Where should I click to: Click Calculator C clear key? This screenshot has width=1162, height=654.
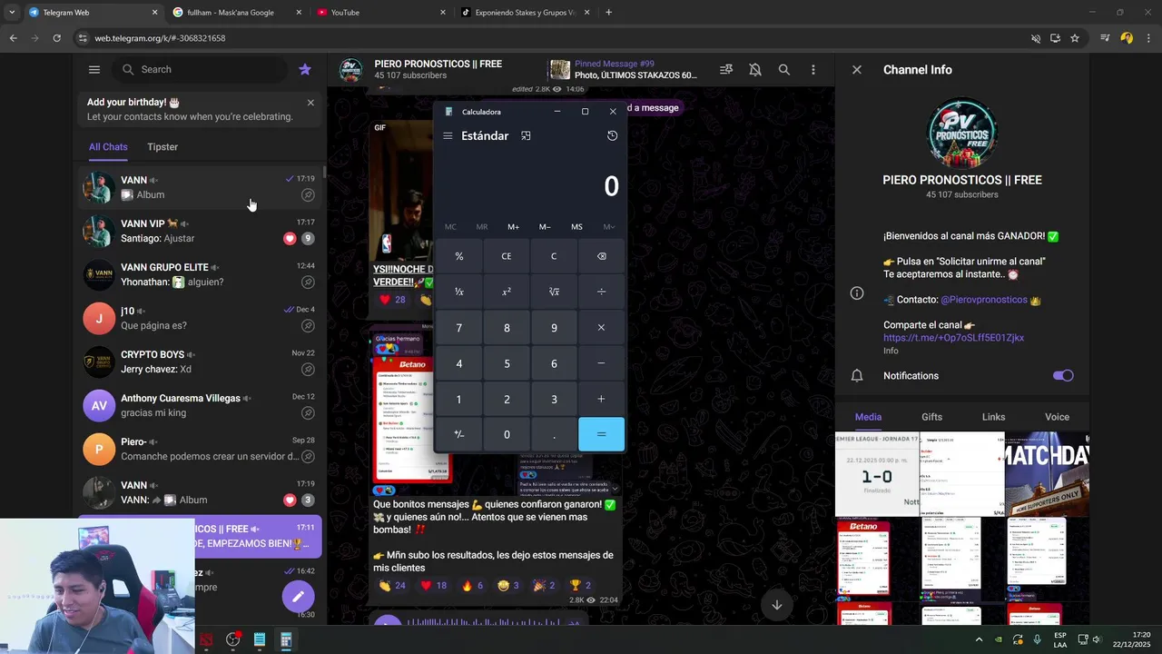554,256
